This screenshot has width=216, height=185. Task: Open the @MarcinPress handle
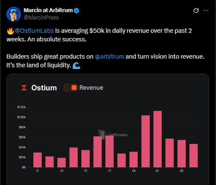point(41,18)
